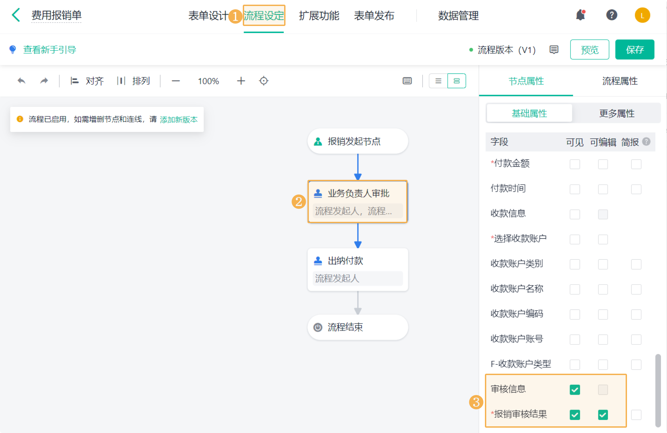Center canvas with the locate target icon
Screen dimensions: 667x433
coord(263,81)
